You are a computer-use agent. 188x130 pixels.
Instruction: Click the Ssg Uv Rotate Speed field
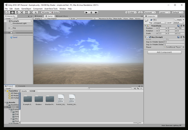pos(174,42)
